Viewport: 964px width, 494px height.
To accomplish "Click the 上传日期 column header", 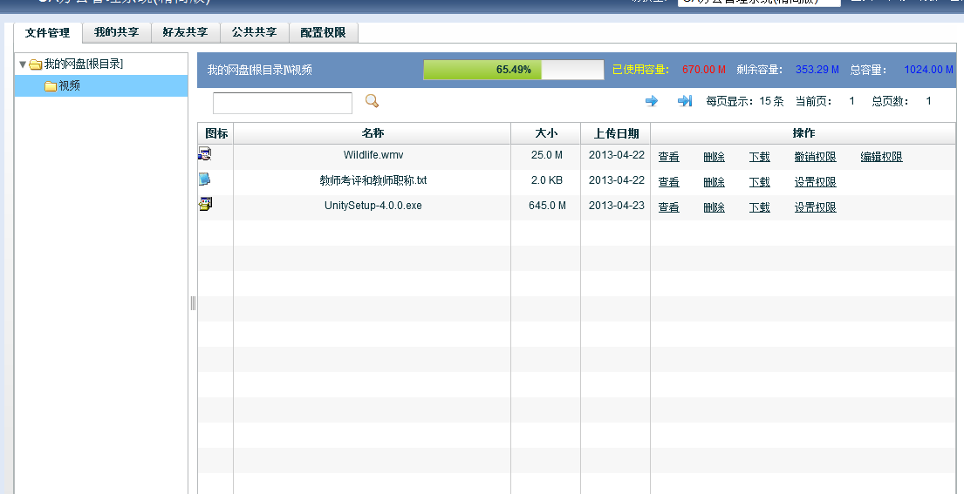I will (616, 133).
